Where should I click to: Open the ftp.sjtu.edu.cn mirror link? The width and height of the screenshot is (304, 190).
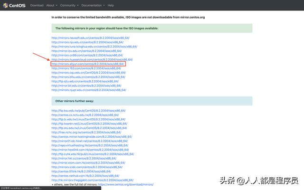(x=85, y=81)
